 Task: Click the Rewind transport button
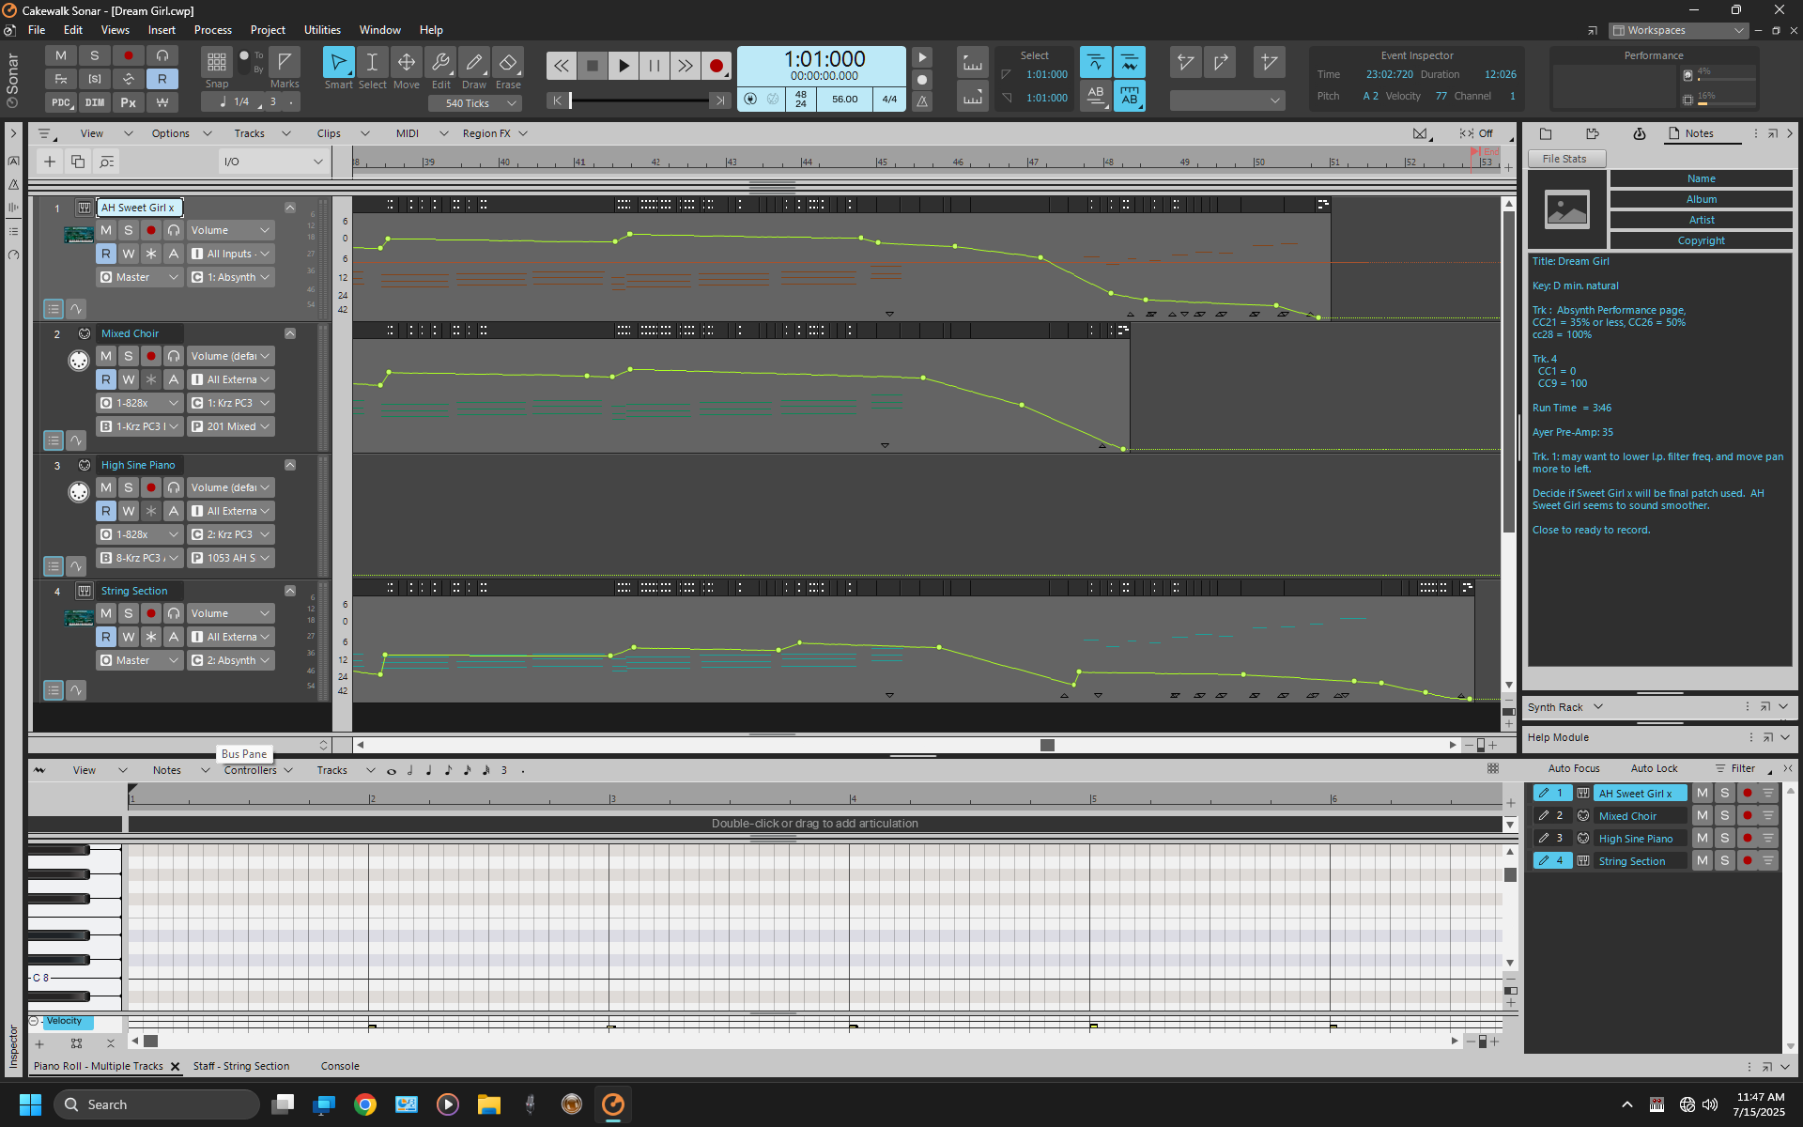tap(561, 66)
